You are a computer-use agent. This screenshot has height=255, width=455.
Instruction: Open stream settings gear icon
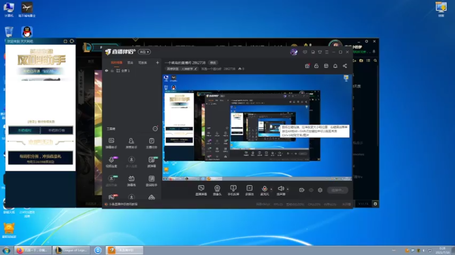coord(320,190)
